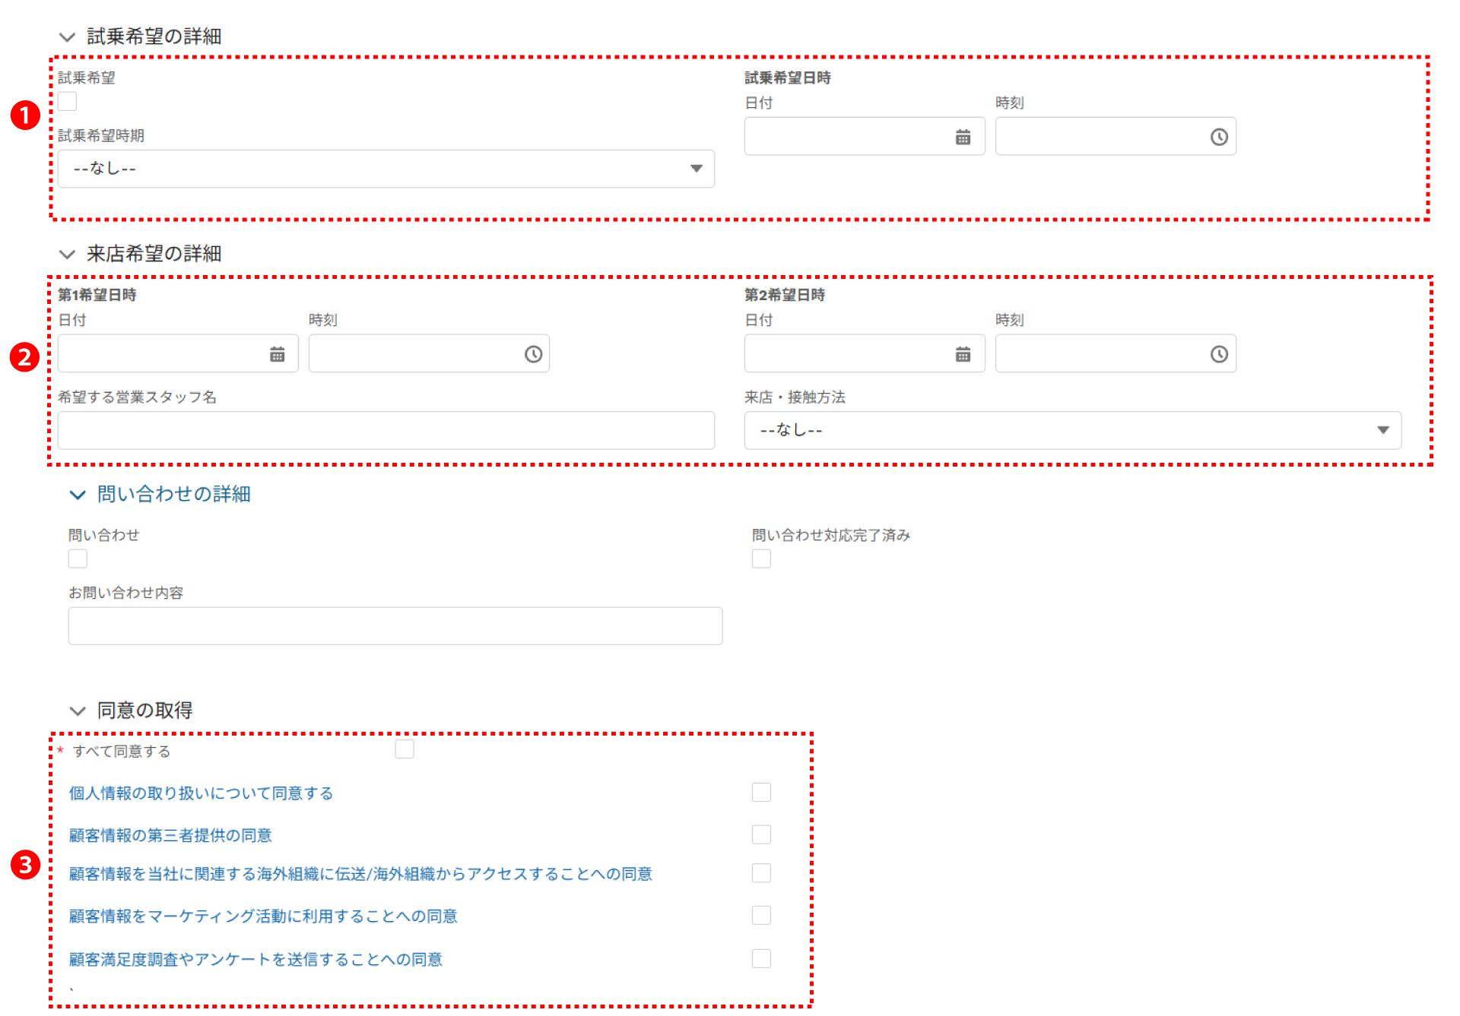Viewport: 1460px width, 1016px height.
Task: Open 個人情報の取り扱いについて同意する link
Action: coord(201,793)
